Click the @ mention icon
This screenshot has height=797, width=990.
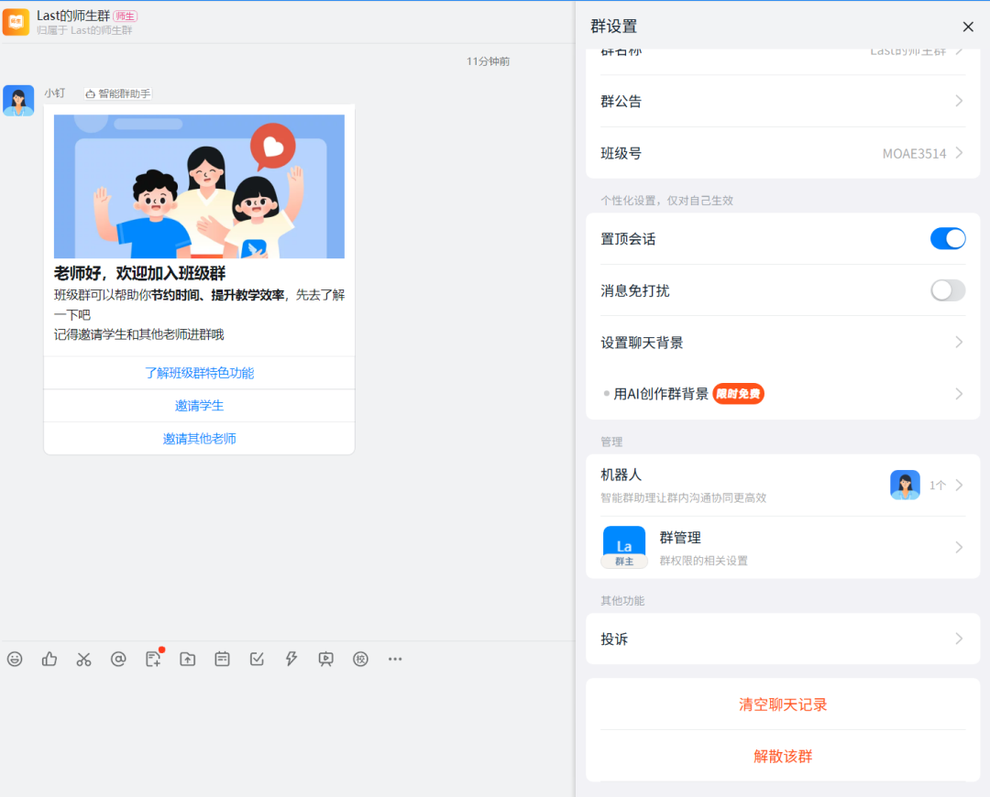(118, 659)
